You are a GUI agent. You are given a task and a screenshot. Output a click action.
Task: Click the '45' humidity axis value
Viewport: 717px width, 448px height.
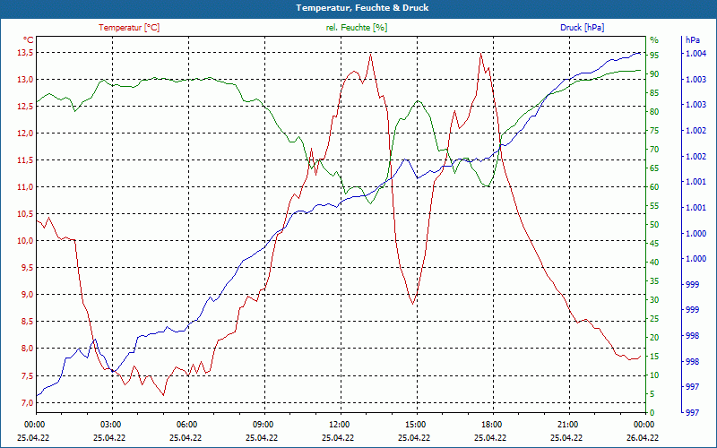pyautogui.click(x=654, y=244)
